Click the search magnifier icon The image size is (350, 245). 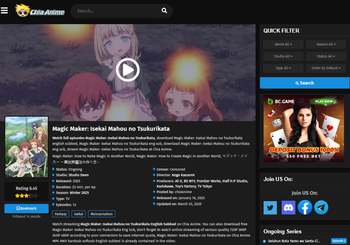tap(164, 10)
